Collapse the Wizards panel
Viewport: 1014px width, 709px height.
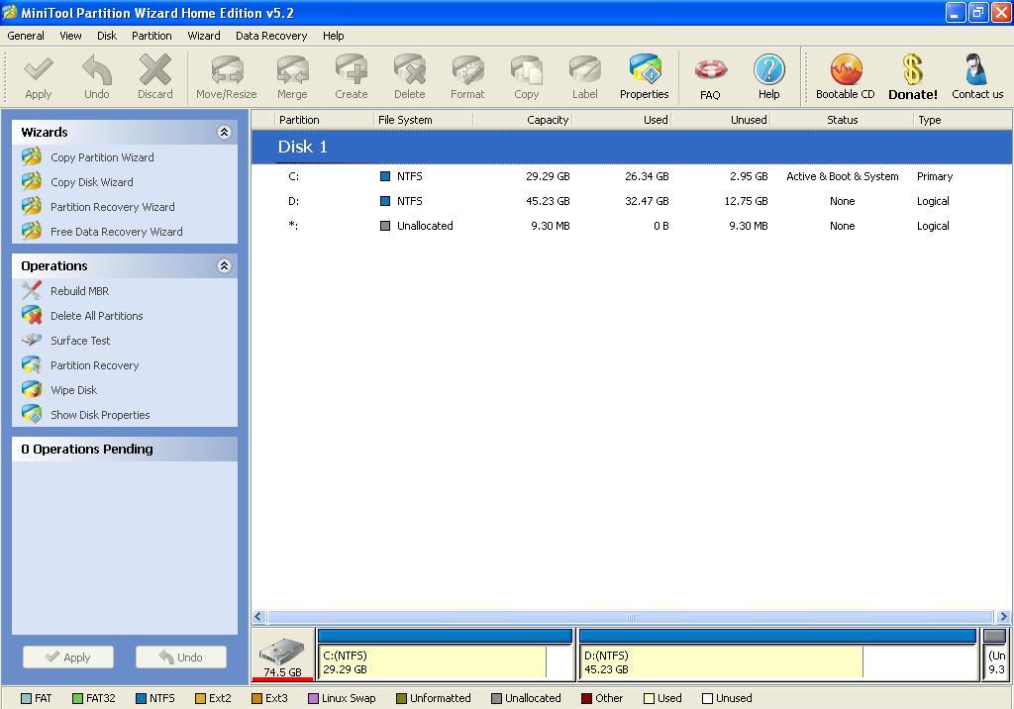[x=225, y=131]
